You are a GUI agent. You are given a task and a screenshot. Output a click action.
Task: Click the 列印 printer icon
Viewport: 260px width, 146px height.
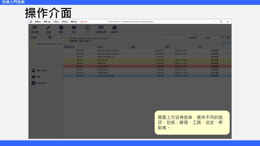click(74, 28)
